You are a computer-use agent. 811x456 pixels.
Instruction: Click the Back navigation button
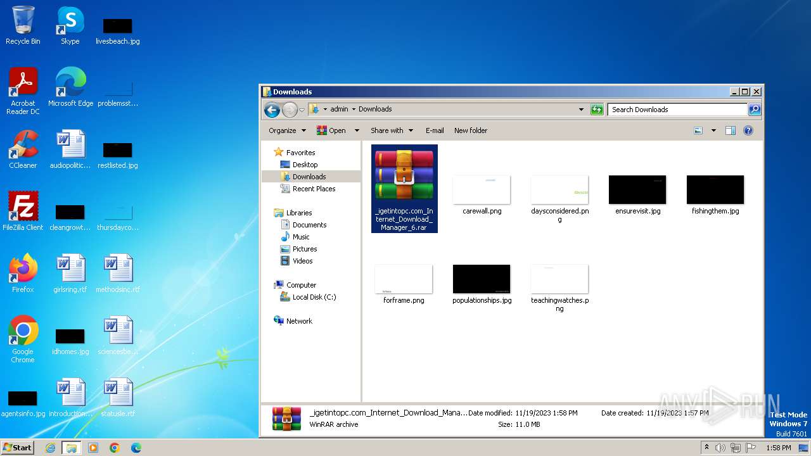(x=272, y=110)
